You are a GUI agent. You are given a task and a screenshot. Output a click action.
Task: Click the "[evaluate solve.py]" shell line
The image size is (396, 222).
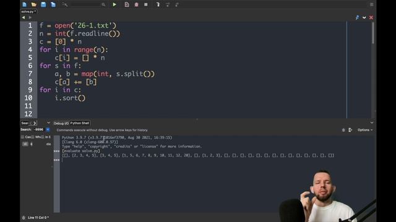pyautogui.click(x=81, y=151)
